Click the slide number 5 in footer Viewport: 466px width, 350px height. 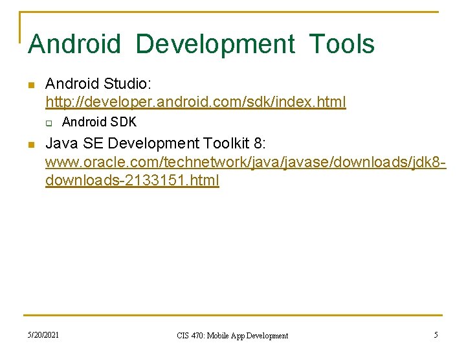click(436, 335)
